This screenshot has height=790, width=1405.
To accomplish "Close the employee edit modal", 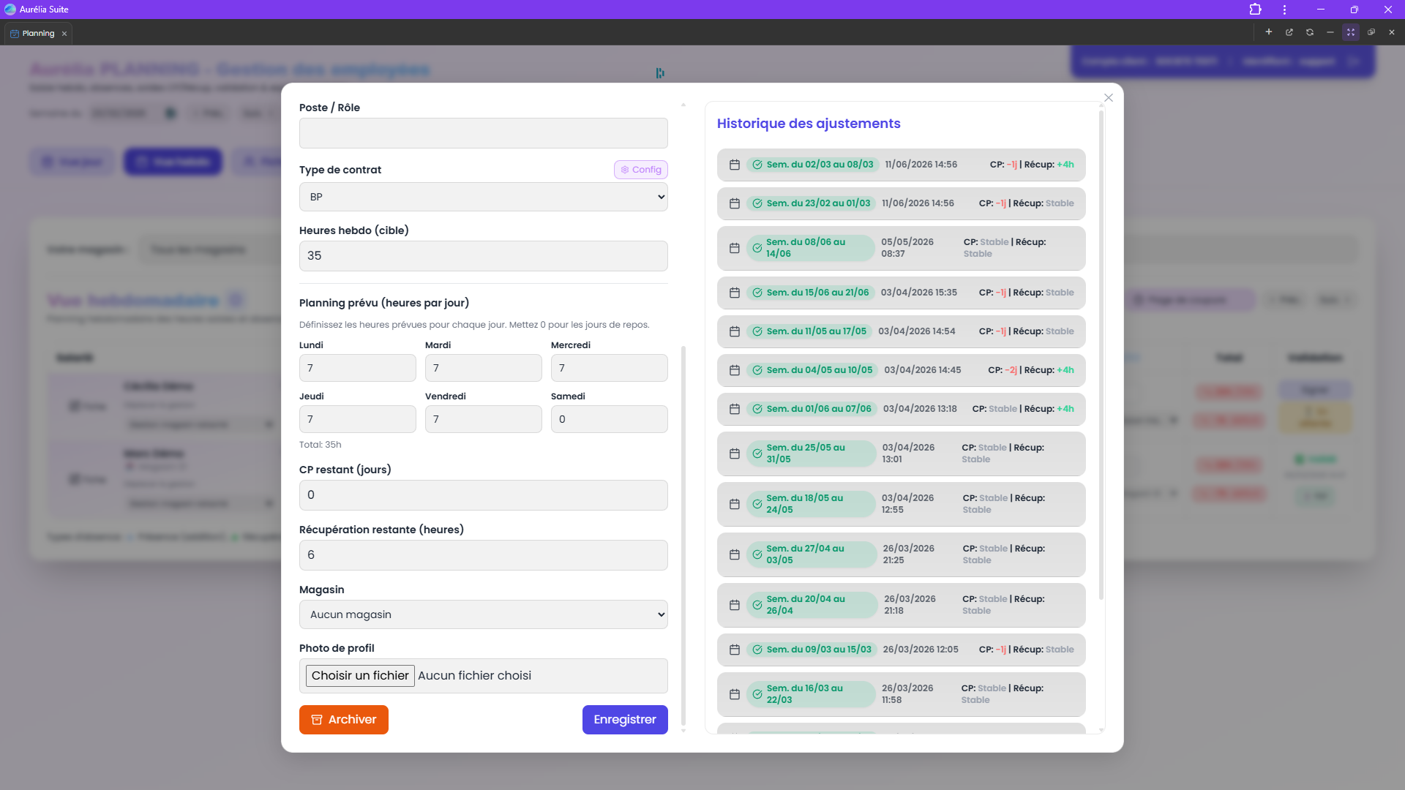I will coord(1109,97).
